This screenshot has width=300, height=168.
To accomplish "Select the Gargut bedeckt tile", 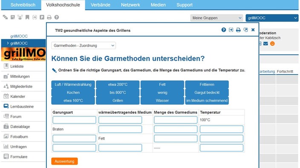I will coord(207,92).
